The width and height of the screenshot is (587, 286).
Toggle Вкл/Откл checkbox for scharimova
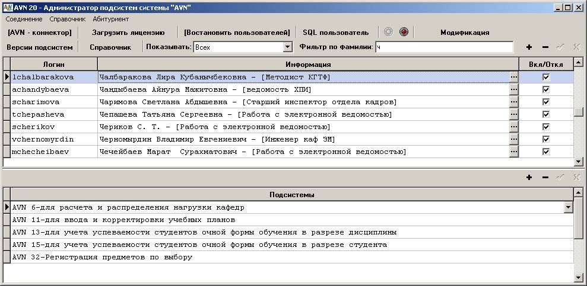coord(546,102)
